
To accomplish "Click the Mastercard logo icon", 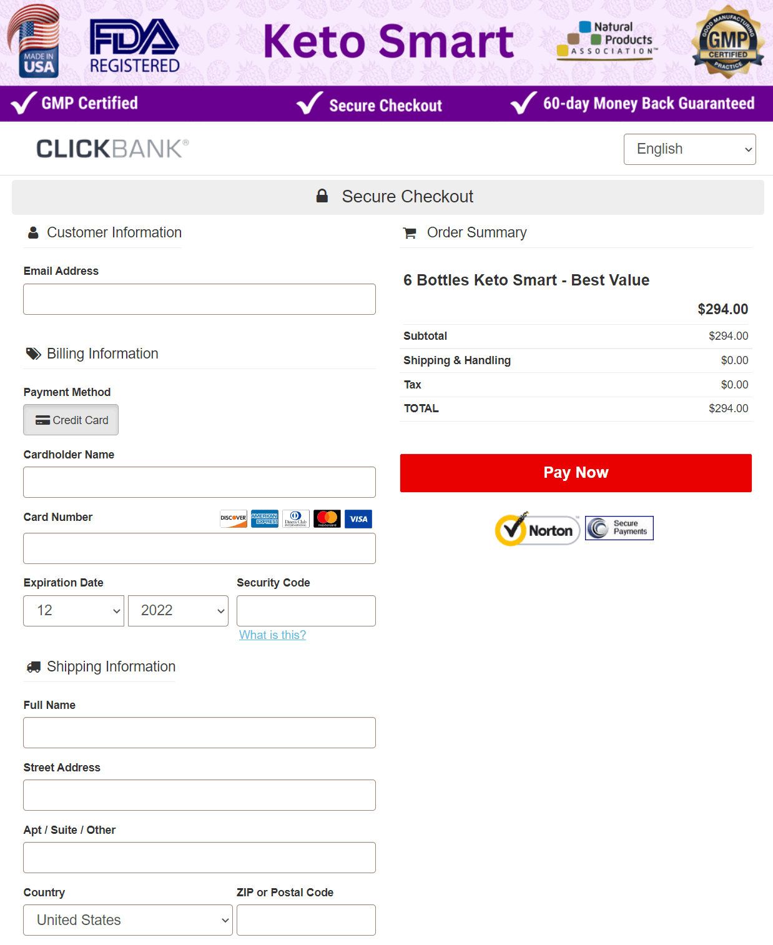I will click(x=327, y=519).
